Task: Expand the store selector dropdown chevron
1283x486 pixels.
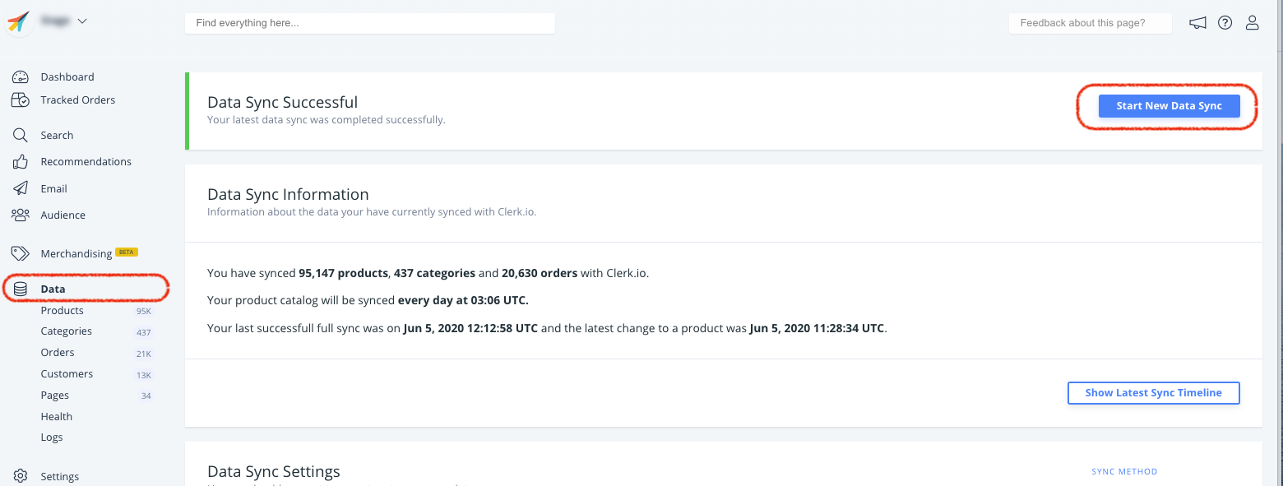Action: pos(82,21)
